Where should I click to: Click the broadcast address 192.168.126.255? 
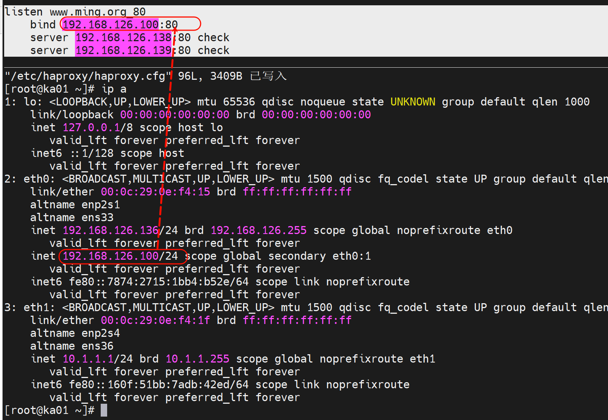point(259,230)
